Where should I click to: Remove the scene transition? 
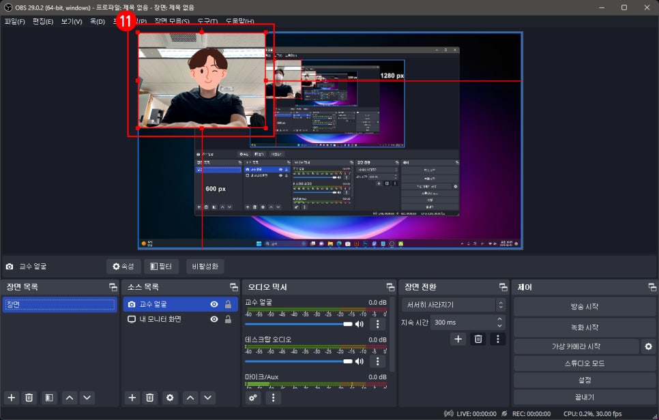(x=478, y=339)
